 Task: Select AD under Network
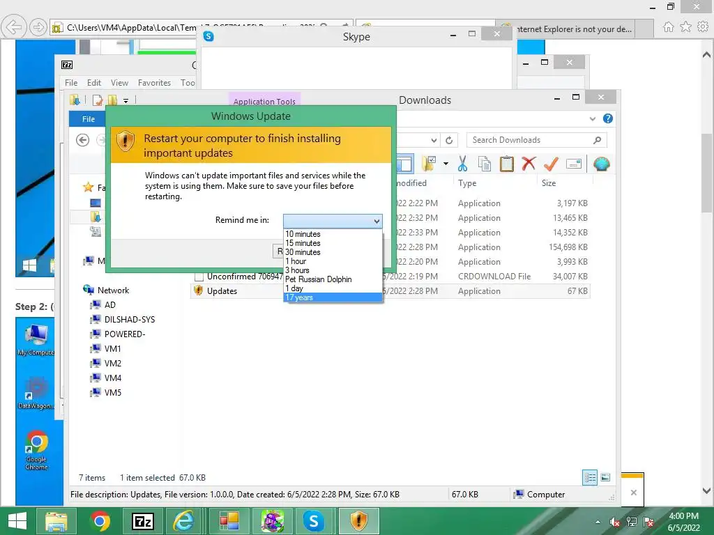[109, 305]
